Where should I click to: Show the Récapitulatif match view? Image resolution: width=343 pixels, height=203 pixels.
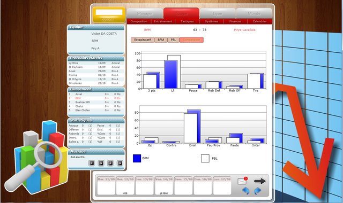click(x=143, y=40)
